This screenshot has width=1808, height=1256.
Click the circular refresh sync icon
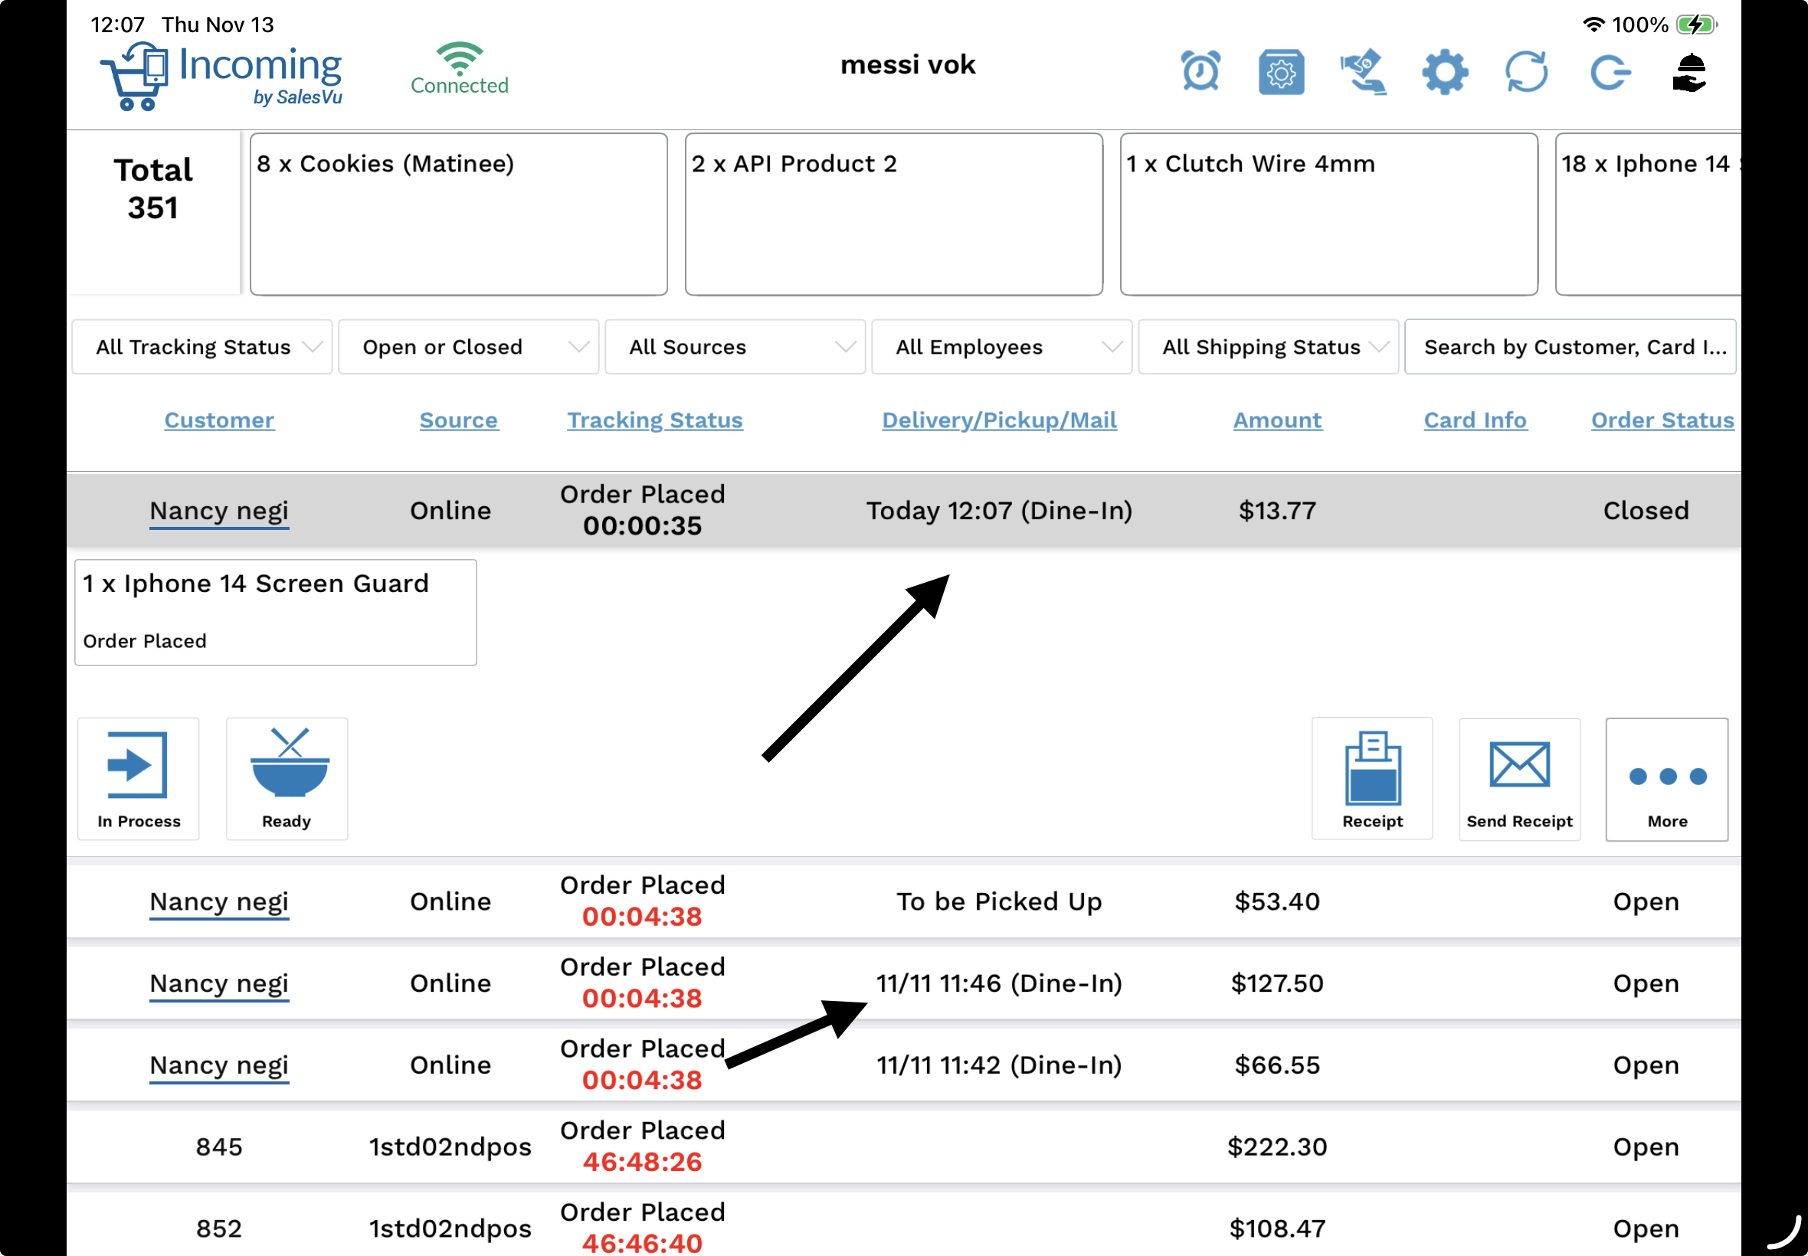click(1526, 73)
